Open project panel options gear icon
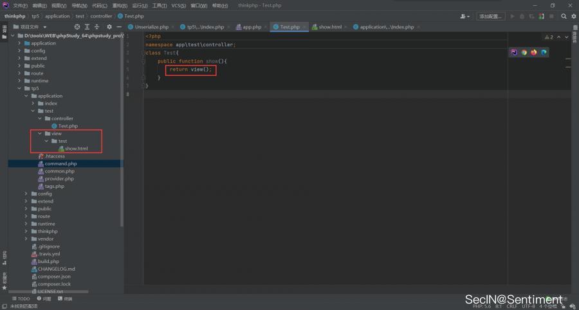Viewport: 579px width, 310px height. click(109, 27)
